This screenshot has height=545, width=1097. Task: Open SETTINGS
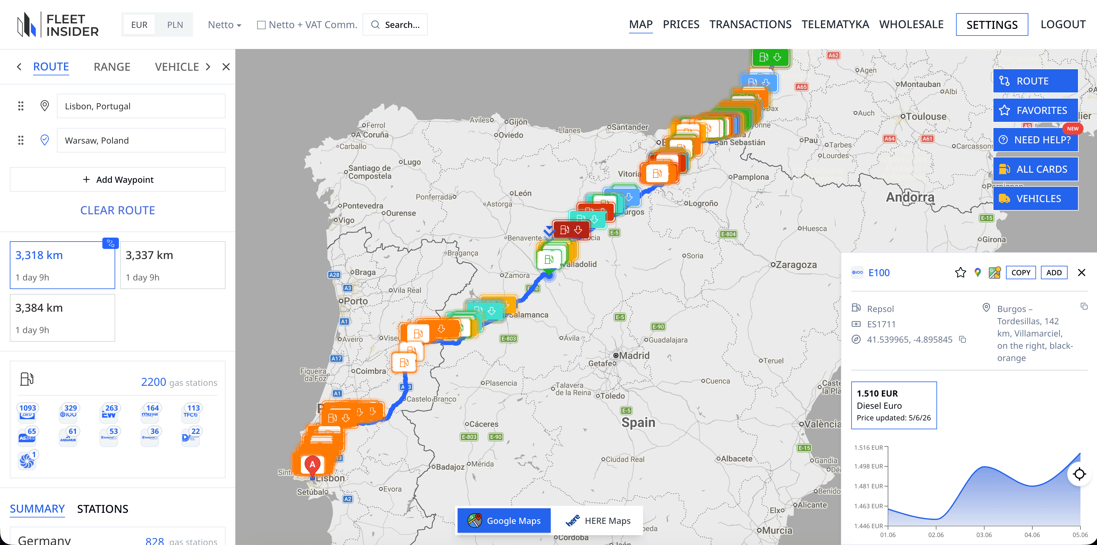992,25
